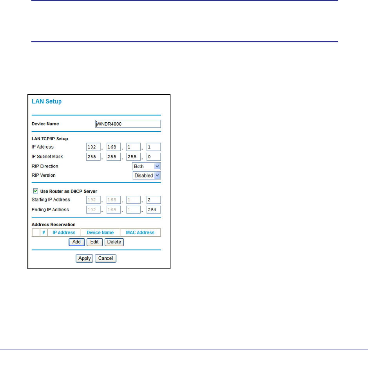Viewport: 368px width, 377px height.
Task: Click the # column header
Action: coord(44,232)
